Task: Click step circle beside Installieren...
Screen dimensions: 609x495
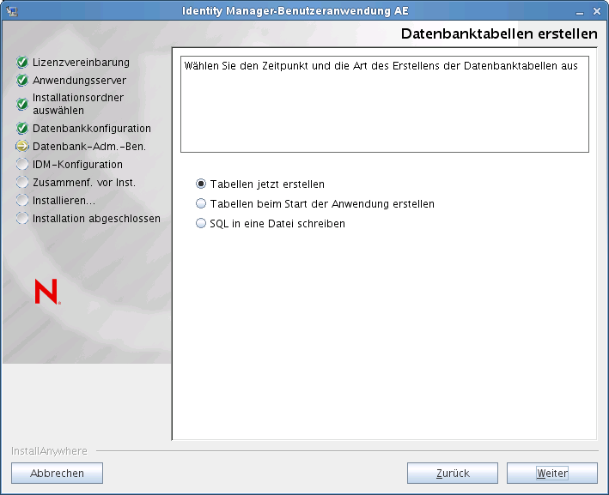Action: click(22, 200)
